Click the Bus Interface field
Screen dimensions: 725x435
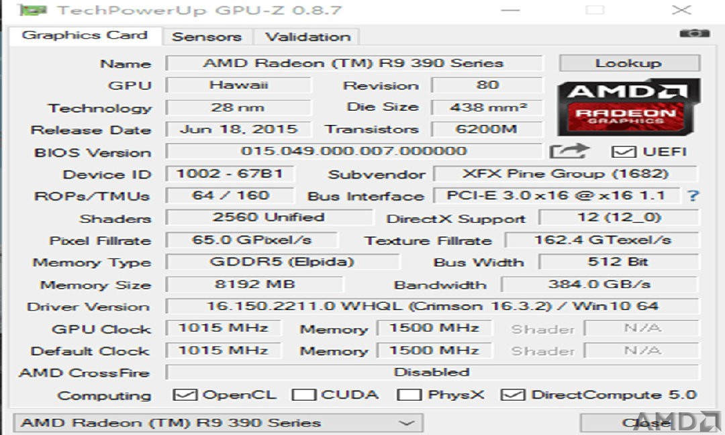pyautogui.click(x=557, y=195)
